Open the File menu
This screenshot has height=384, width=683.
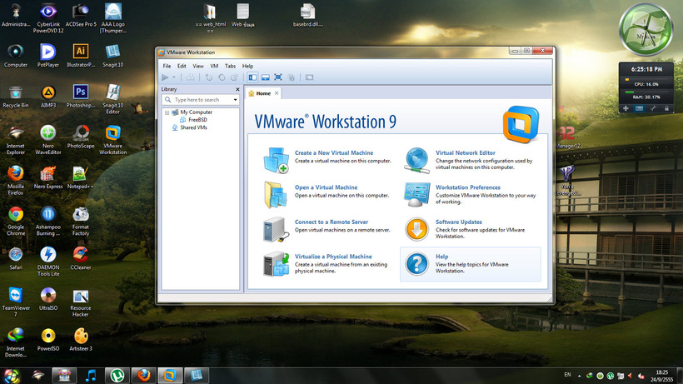167,66
